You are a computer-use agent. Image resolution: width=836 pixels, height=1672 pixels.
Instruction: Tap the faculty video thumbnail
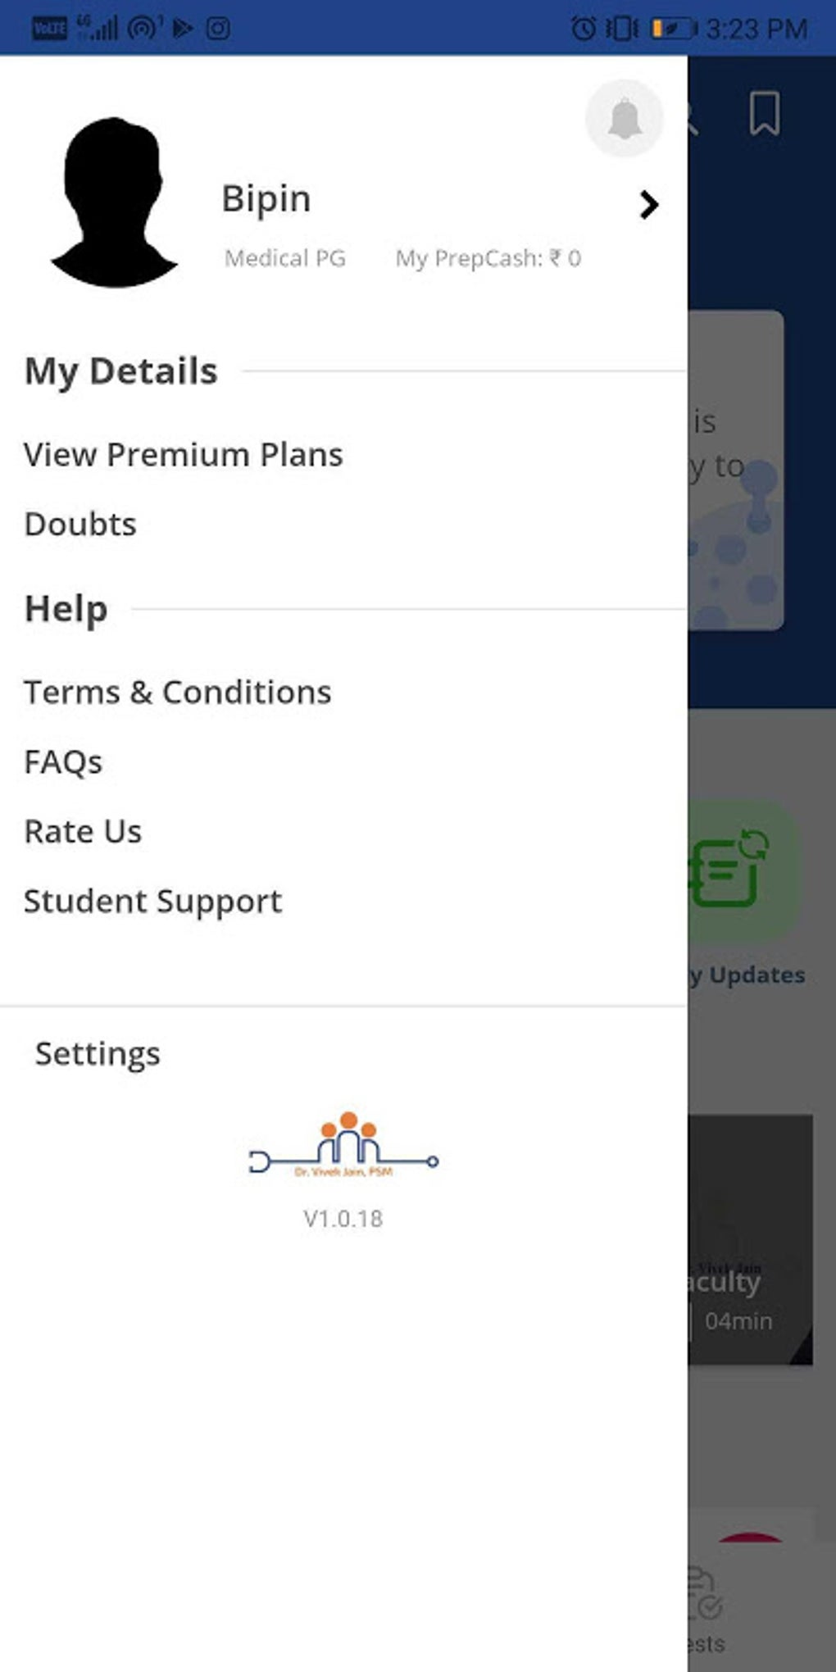(x=750, y=1238)
